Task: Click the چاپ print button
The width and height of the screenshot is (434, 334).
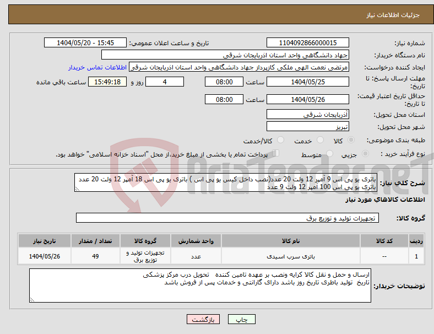Action: 242,319
